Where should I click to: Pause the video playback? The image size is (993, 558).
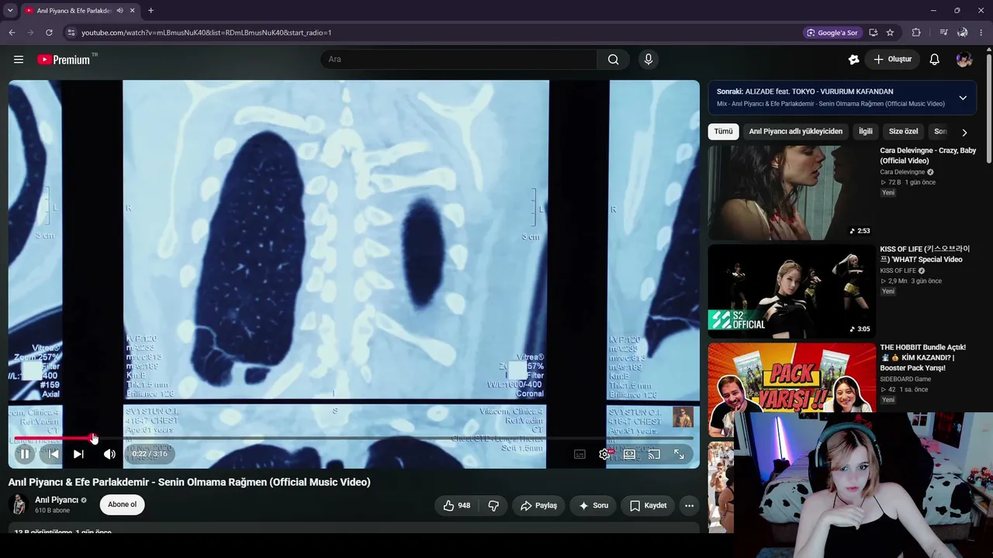25,454
